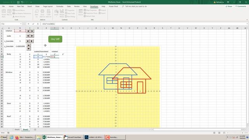Adjust the zoom slider
Image resolution: width=249 pixels, height=140 pixels.
[235, 133]
